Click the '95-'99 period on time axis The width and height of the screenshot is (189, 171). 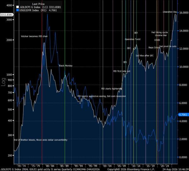(x=93, y=166)
